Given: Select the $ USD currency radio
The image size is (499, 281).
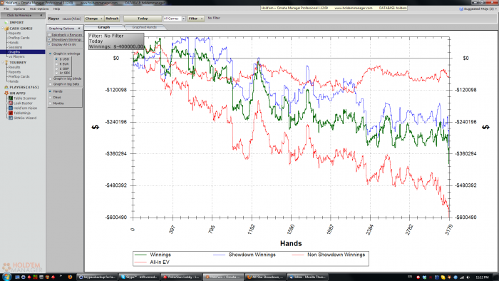Looking at the screenshot, I should 56,59.
